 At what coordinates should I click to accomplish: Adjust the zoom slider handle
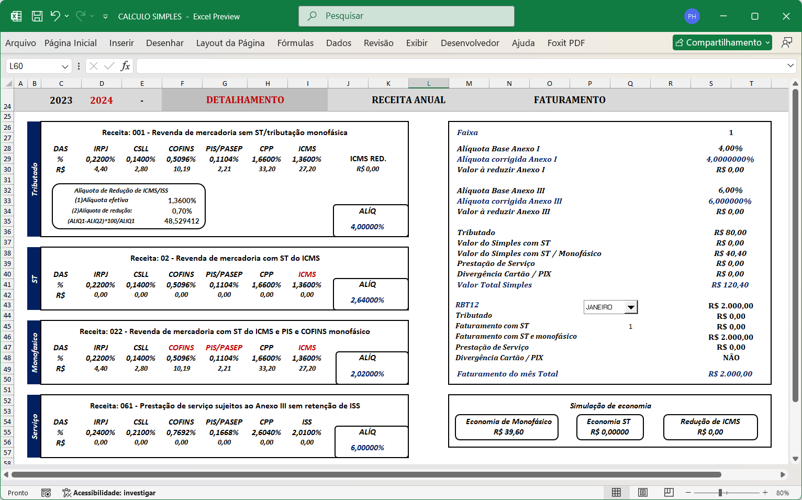click(720, 493)
